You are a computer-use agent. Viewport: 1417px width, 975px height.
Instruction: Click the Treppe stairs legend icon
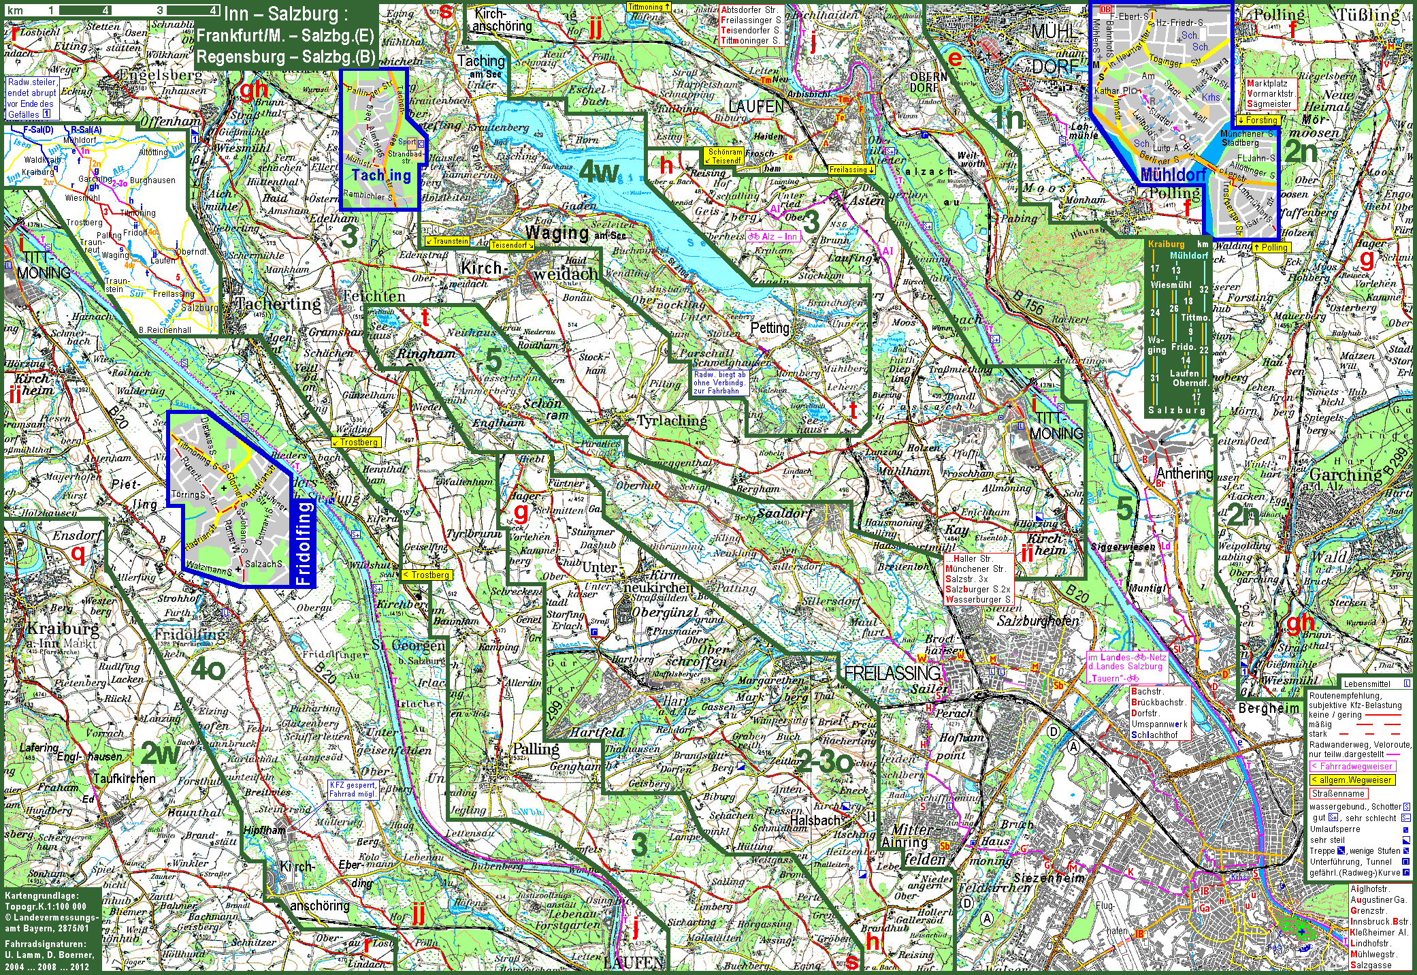coord(1341,850)
